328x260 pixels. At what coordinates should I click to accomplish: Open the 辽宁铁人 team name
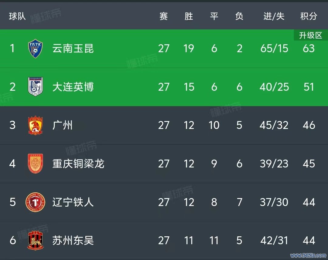pos(73,202)
